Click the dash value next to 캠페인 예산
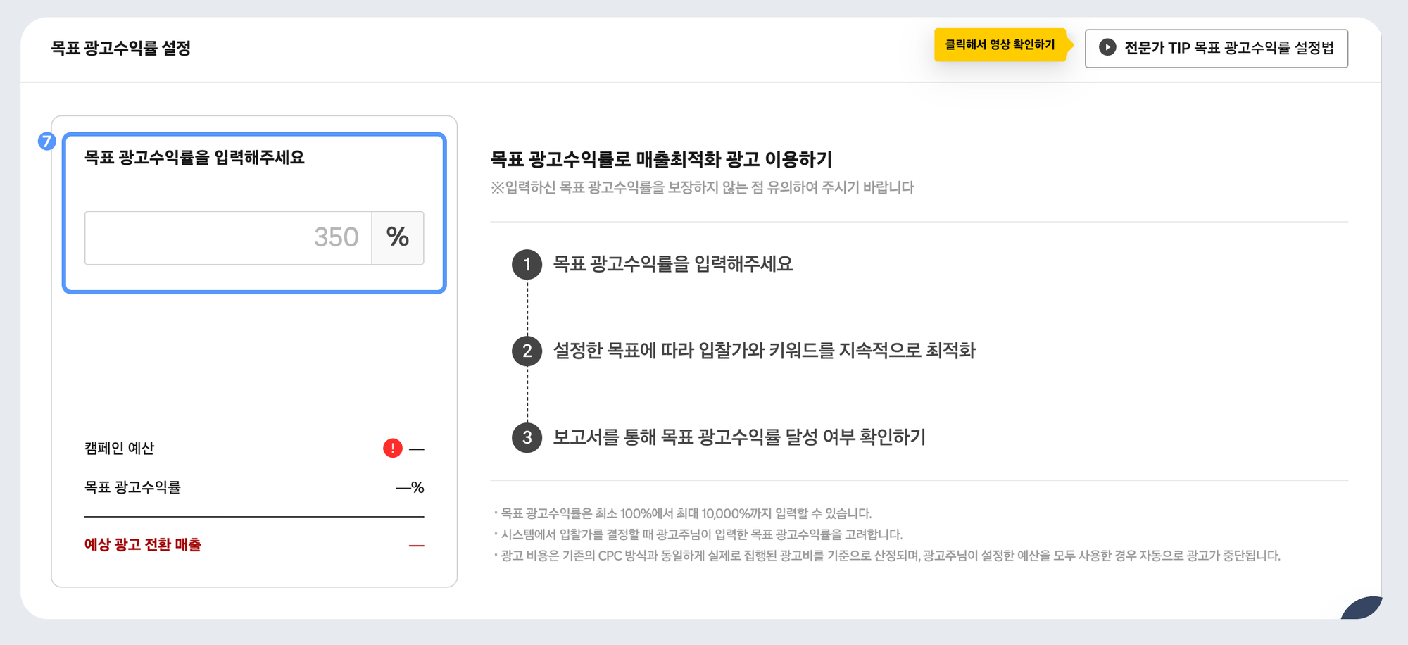 click(417, 448)
